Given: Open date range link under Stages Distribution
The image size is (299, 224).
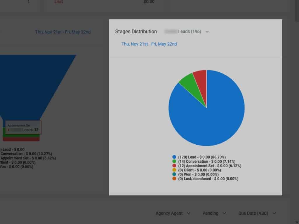Looking at the screenshot, I should click(149, 44).
